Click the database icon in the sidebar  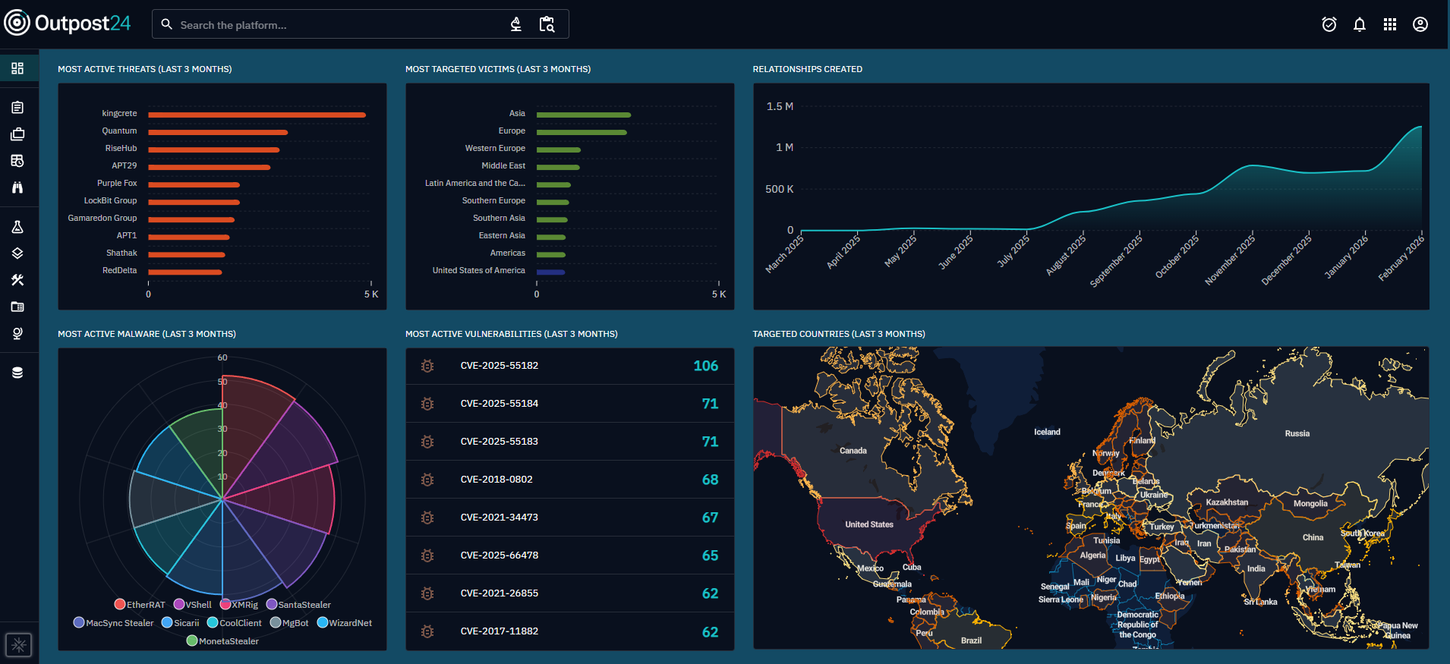click(x=17, y=373)
